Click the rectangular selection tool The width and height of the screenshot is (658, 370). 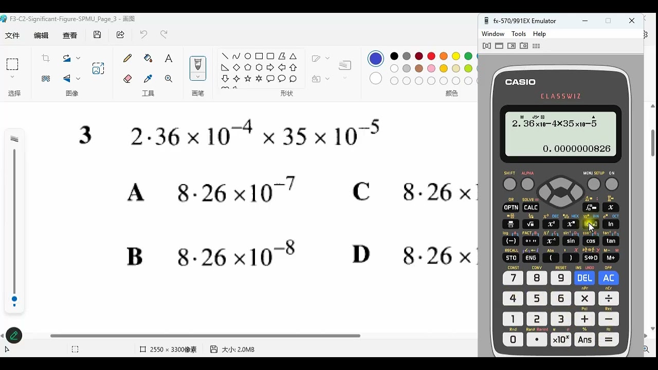pyautogui.click(x=12, y=64)
